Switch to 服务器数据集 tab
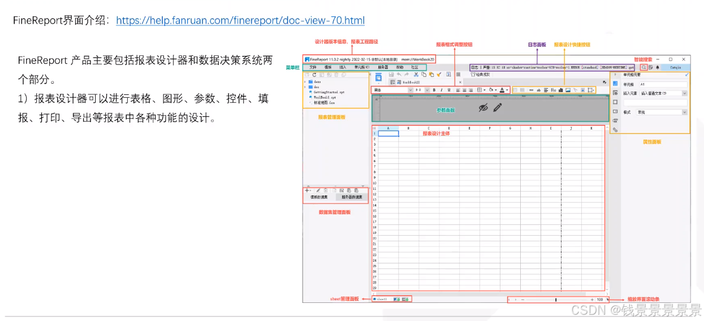704x321 pixels. point(351,197)
